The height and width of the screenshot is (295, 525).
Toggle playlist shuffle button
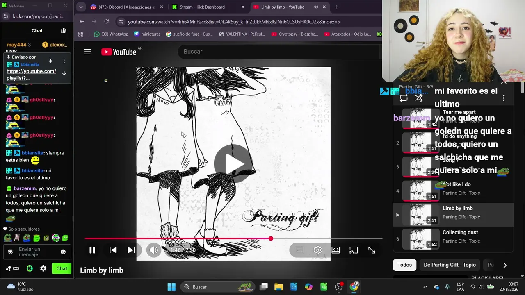(x=418, y=98)
